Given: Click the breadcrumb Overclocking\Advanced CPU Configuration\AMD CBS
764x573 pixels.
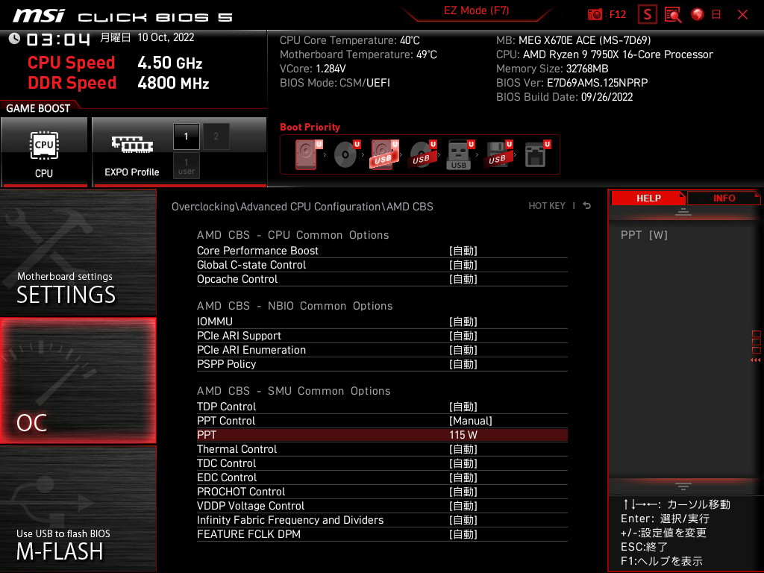Looking at the screenshot, I should [302, 207].
